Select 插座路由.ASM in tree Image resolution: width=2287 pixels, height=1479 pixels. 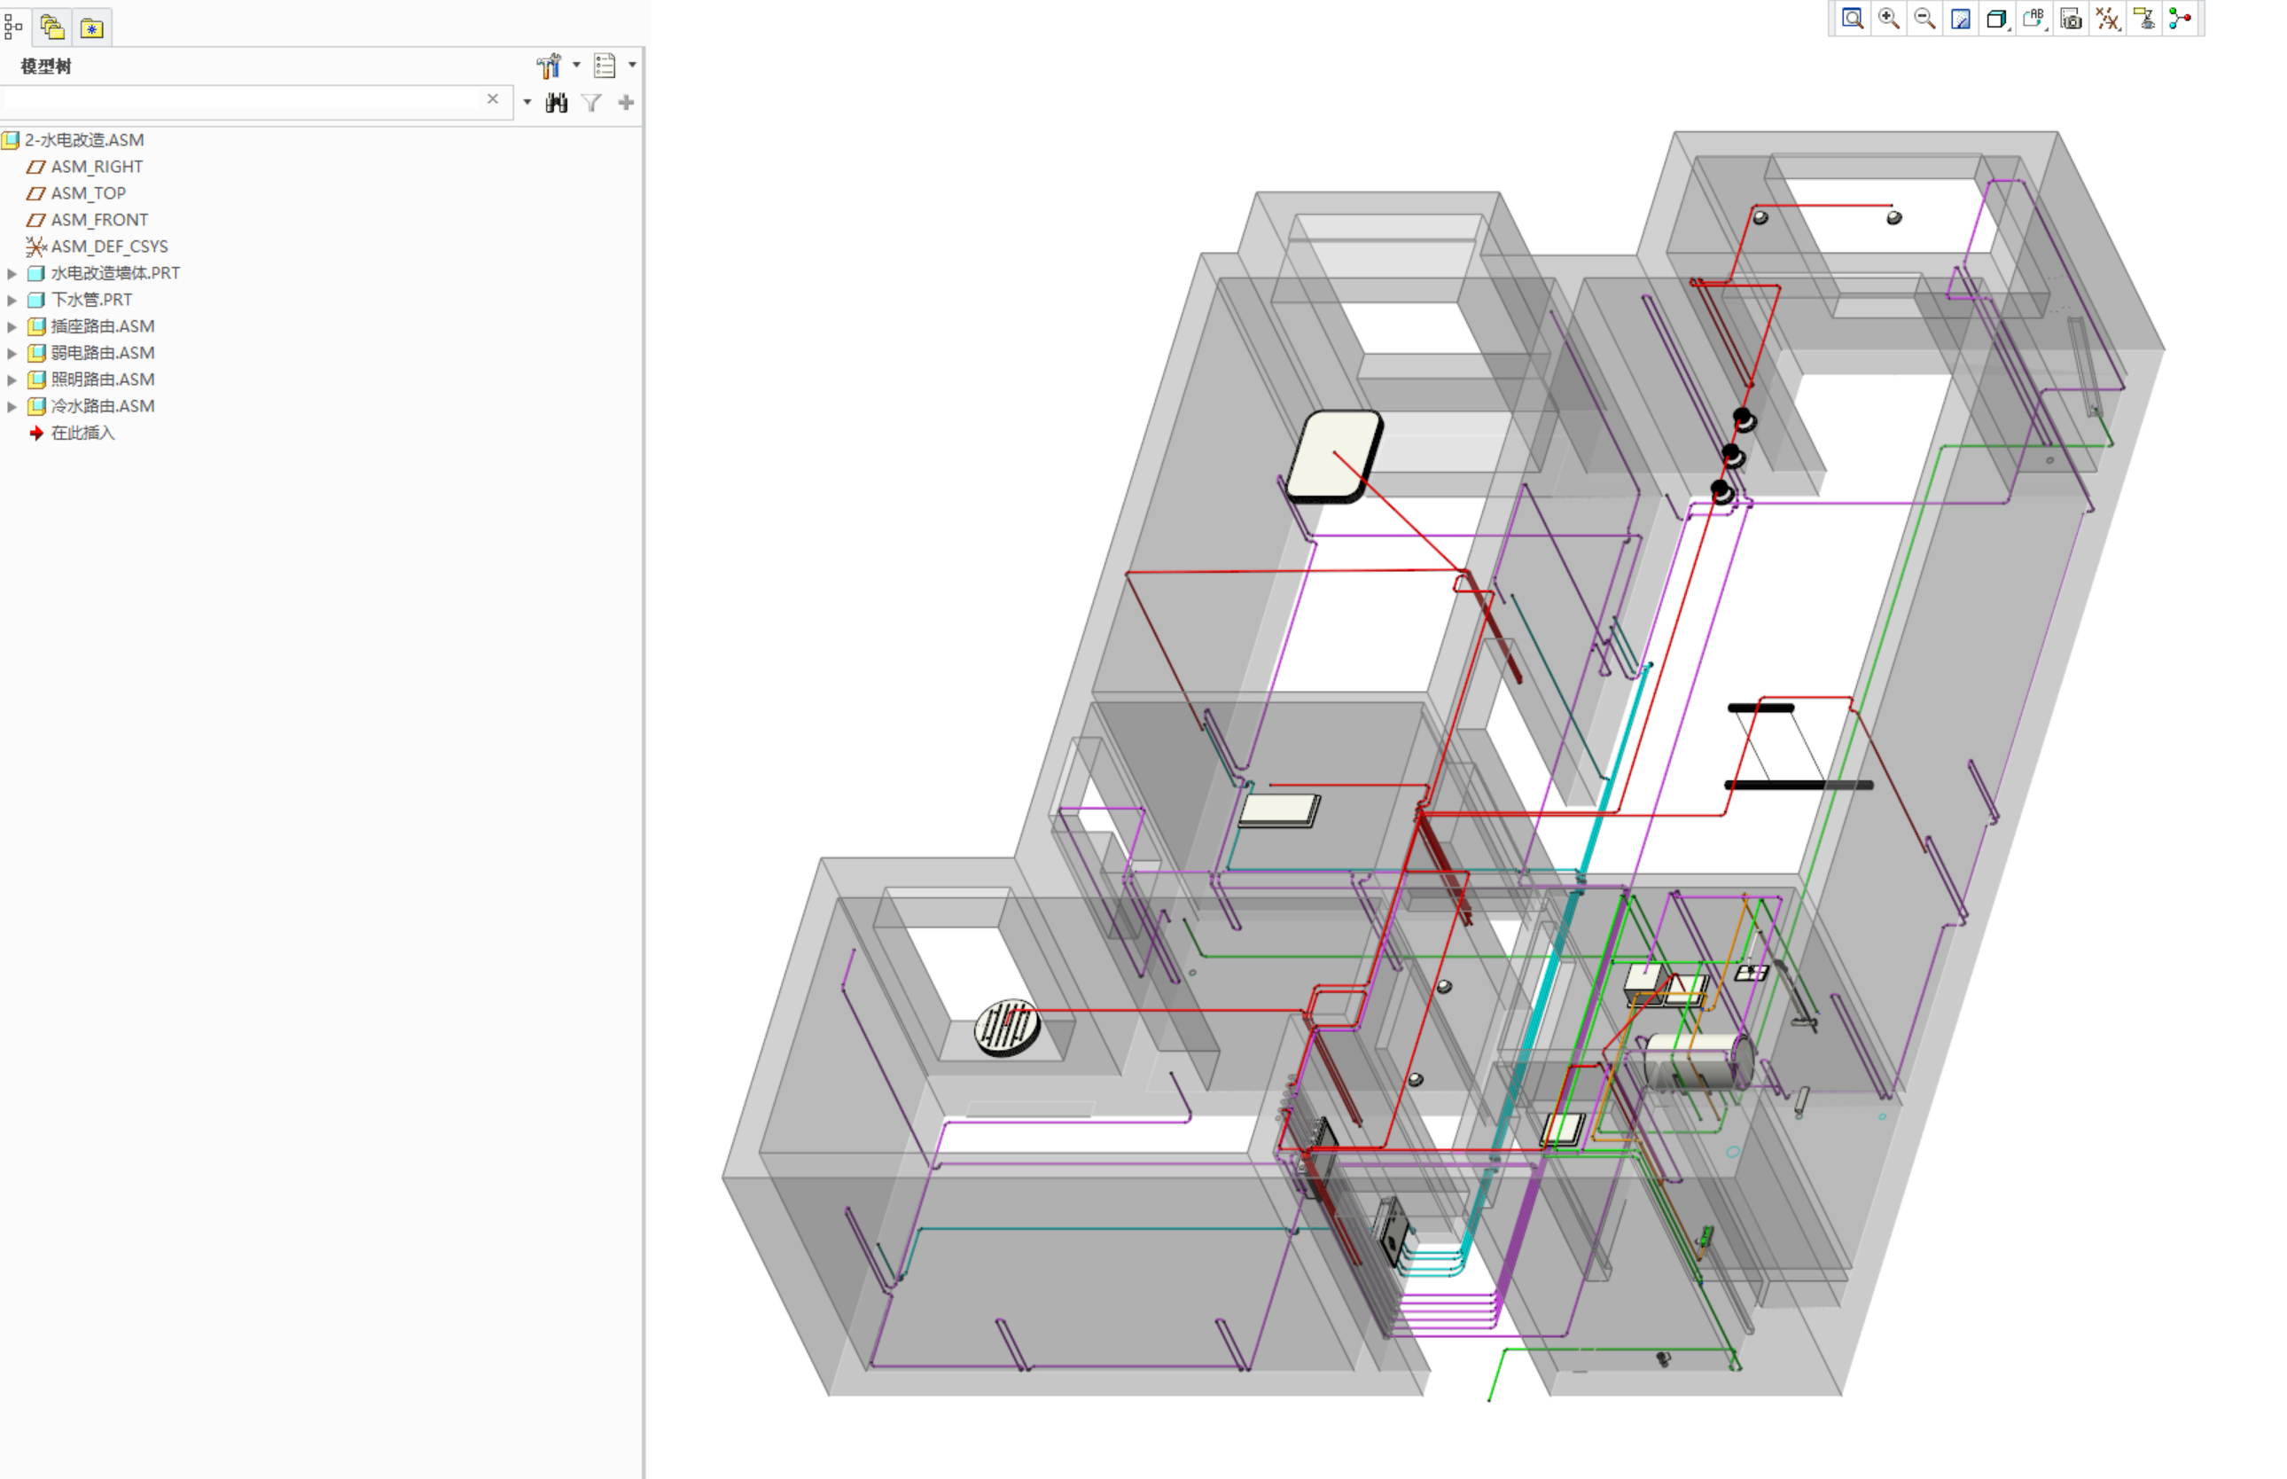102,326
